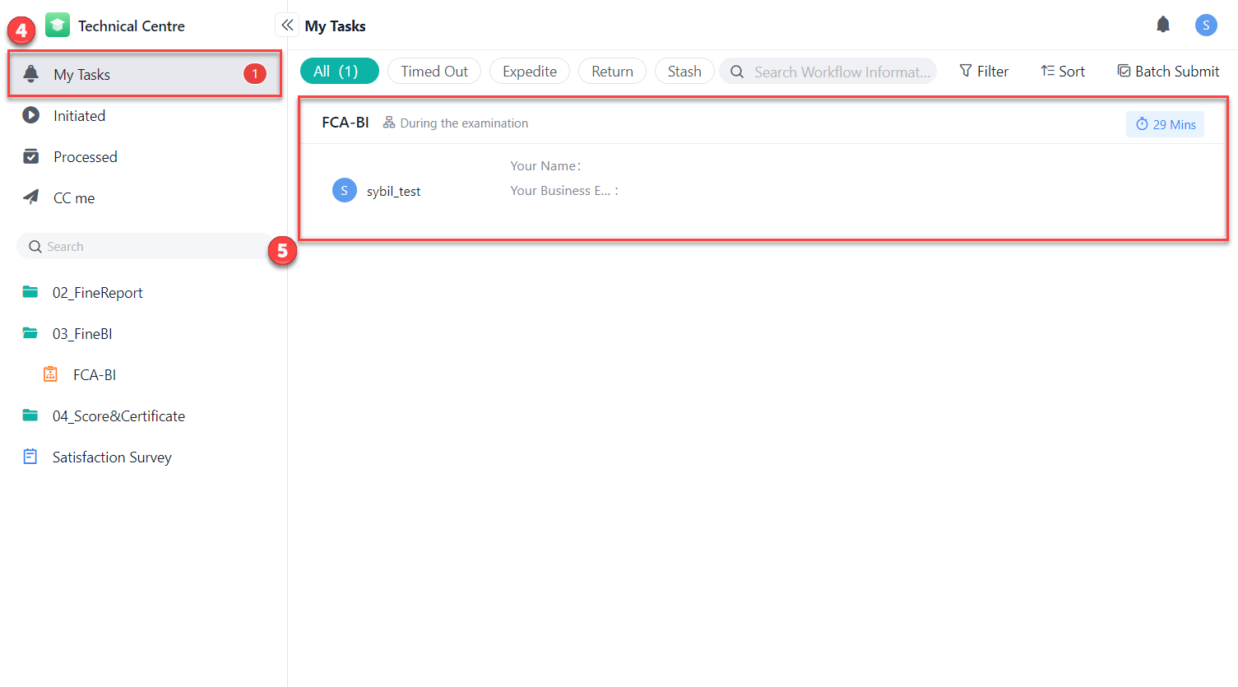
Task: Select the Stash tab
Action: coord(684,71)
